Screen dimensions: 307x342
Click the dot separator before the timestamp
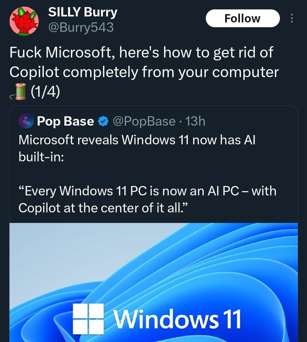pos(181,122)
